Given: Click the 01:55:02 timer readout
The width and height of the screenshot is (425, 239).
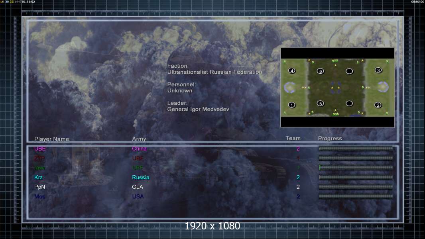Looking at the screenshot, I should coord(28,2).
